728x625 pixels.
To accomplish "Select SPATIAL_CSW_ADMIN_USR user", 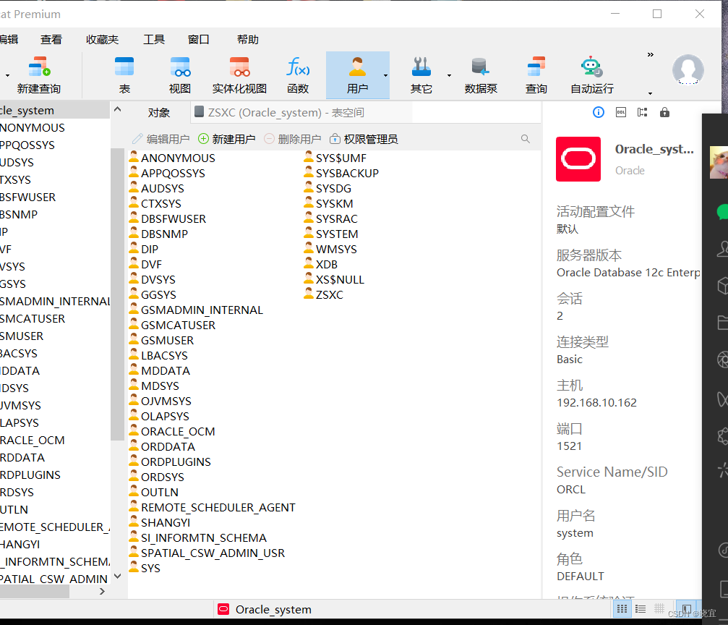I will click(x=207, y=553).
